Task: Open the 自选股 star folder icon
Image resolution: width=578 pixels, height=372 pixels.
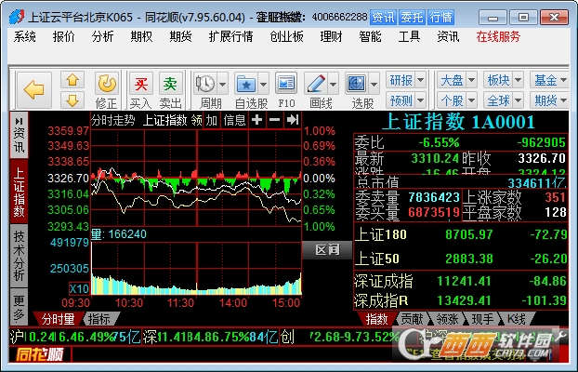Action: [246, 84]
